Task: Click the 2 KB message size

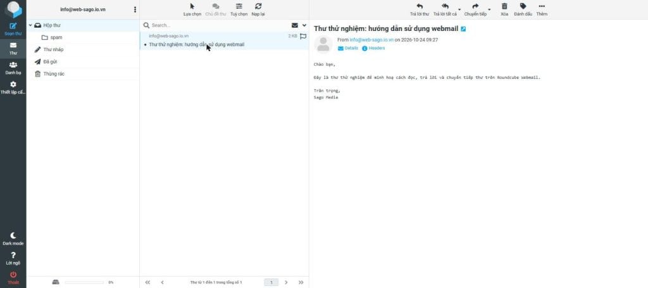Action: [x=292, y=36]
